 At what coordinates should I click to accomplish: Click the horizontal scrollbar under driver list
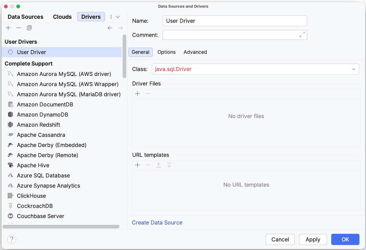click(61, 227)
